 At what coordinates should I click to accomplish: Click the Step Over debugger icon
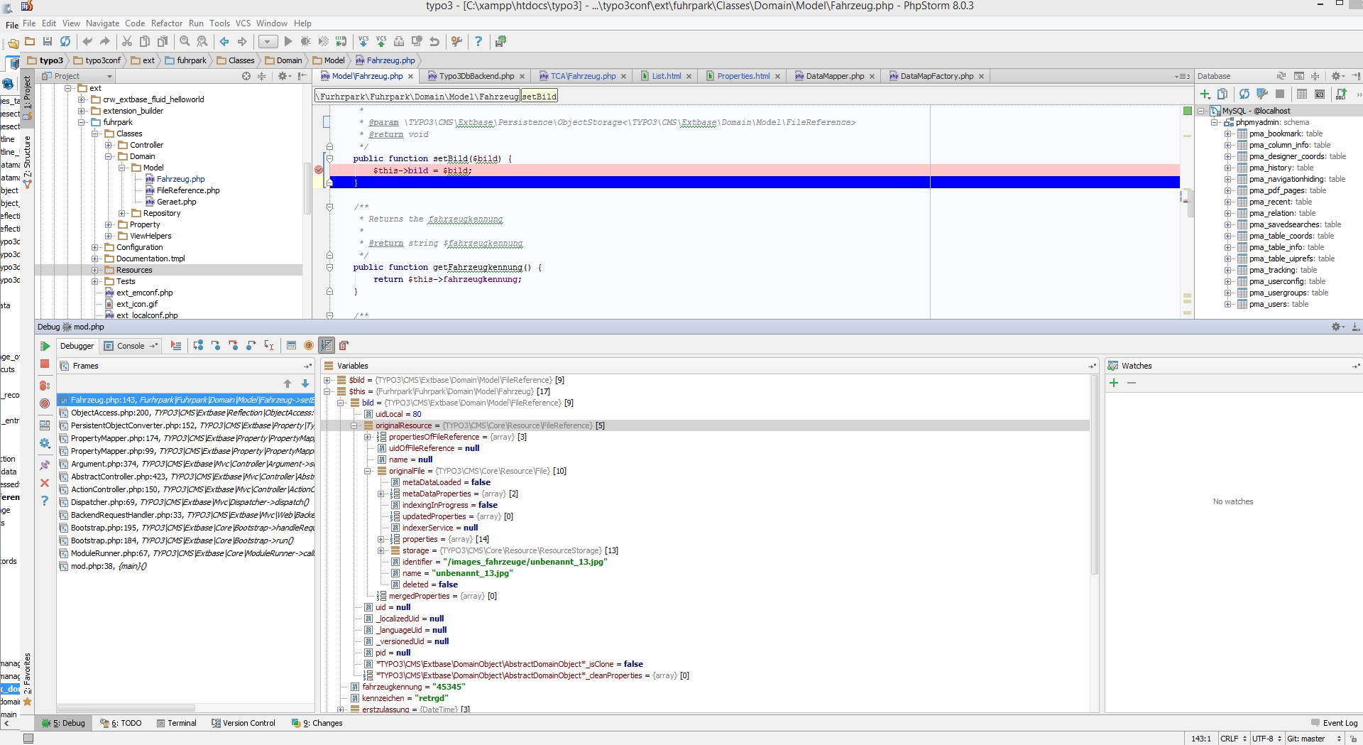(198, 346)
